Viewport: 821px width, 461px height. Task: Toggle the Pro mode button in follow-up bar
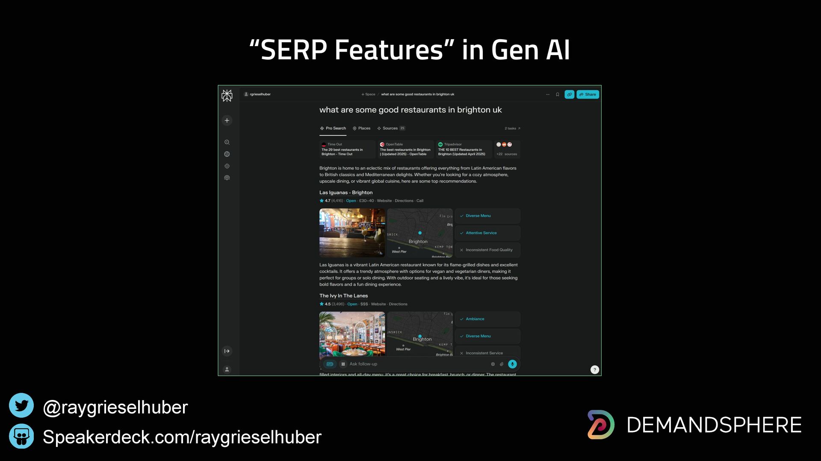(x=330, y=364)
